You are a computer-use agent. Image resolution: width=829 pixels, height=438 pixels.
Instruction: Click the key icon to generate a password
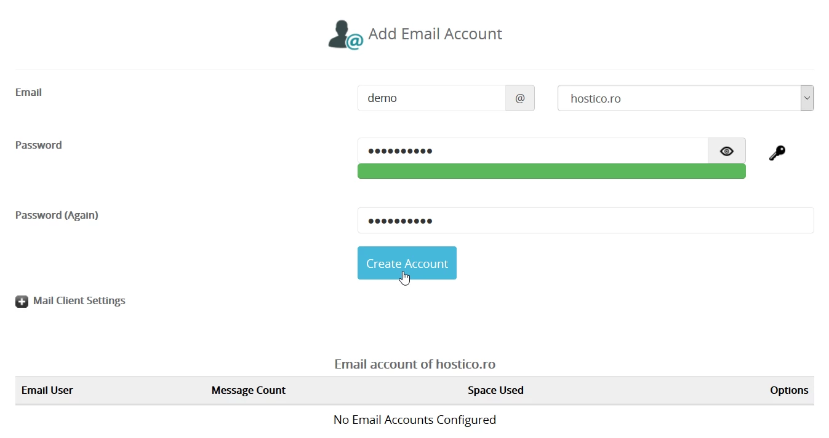777,152
